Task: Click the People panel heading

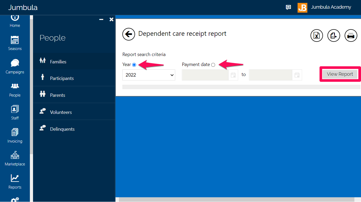Action: [x=53, y=38]
